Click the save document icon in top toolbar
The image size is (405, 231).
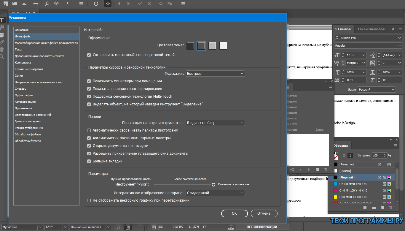click(24, 4)
